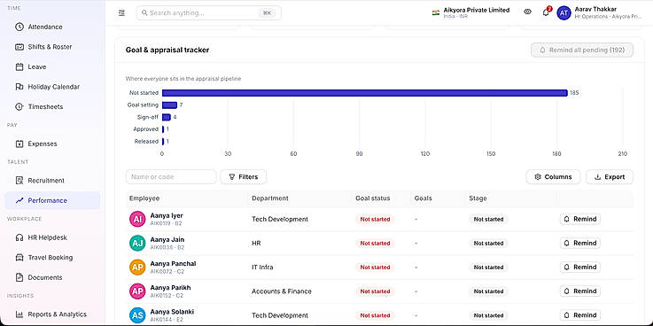Click the AT user avatar
The width and height of the screenshot is (653, 326).
pyautogui.click(x=564, y=13)
